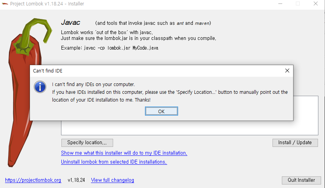Click the blue information icon in the dialog

click(x=40, y=86)
